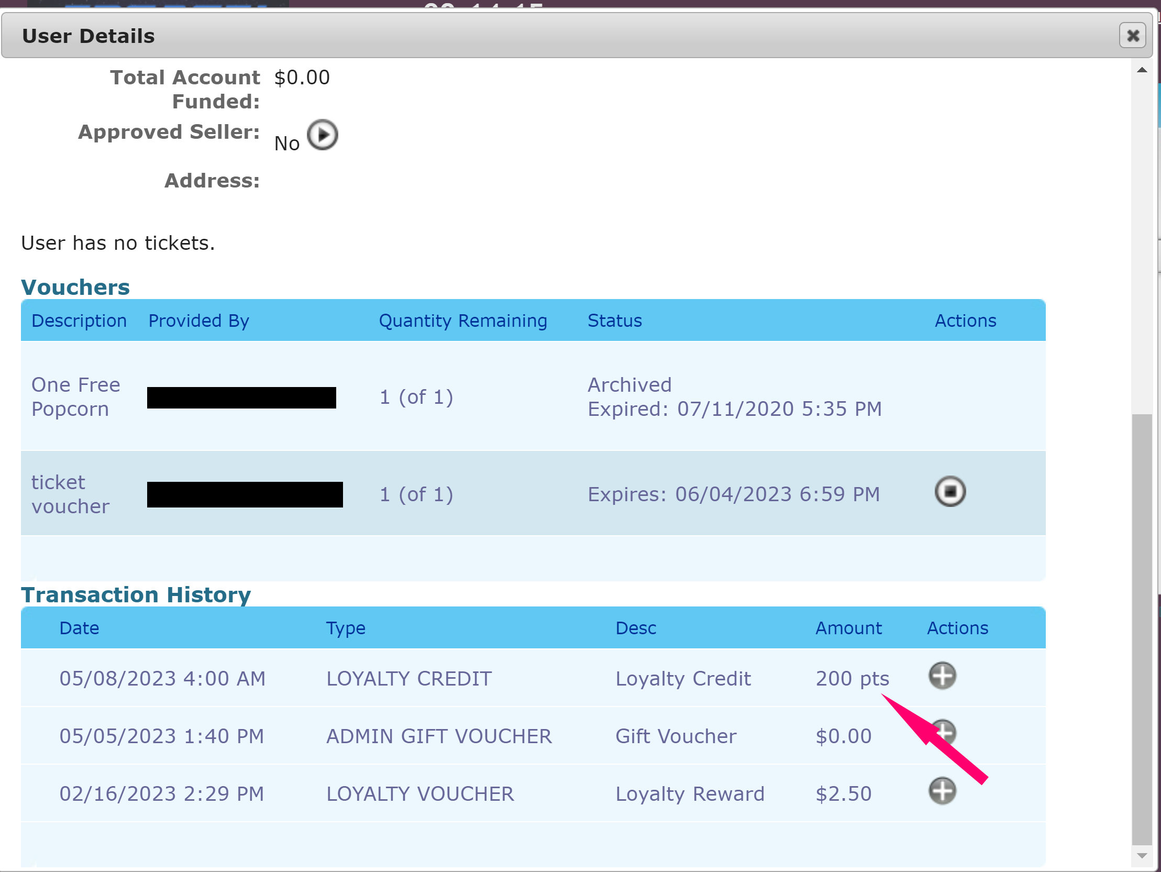Click the Quantity Remaining column header
This screenshot has width=1161, height=872.
point(462,321)
